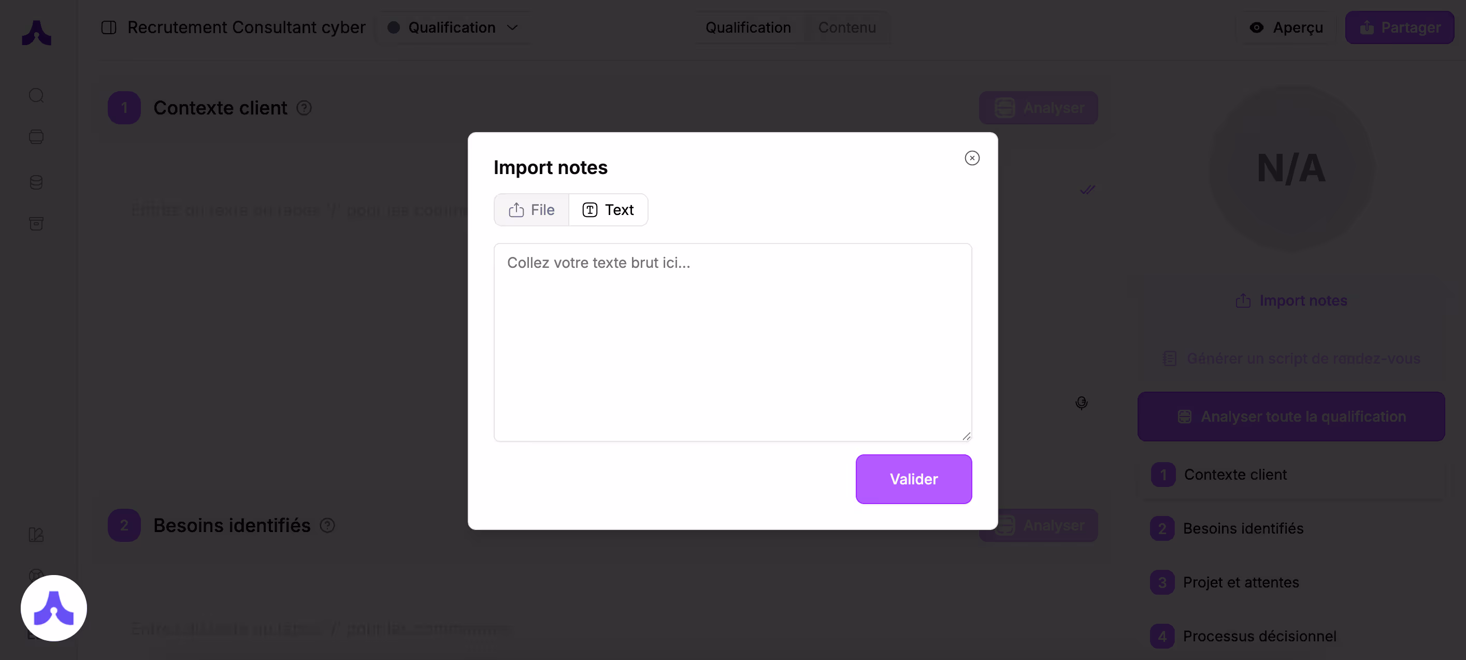Toggle the sidebar collapse icon next to Recrutement Consultant cyber

pos(108,27)
